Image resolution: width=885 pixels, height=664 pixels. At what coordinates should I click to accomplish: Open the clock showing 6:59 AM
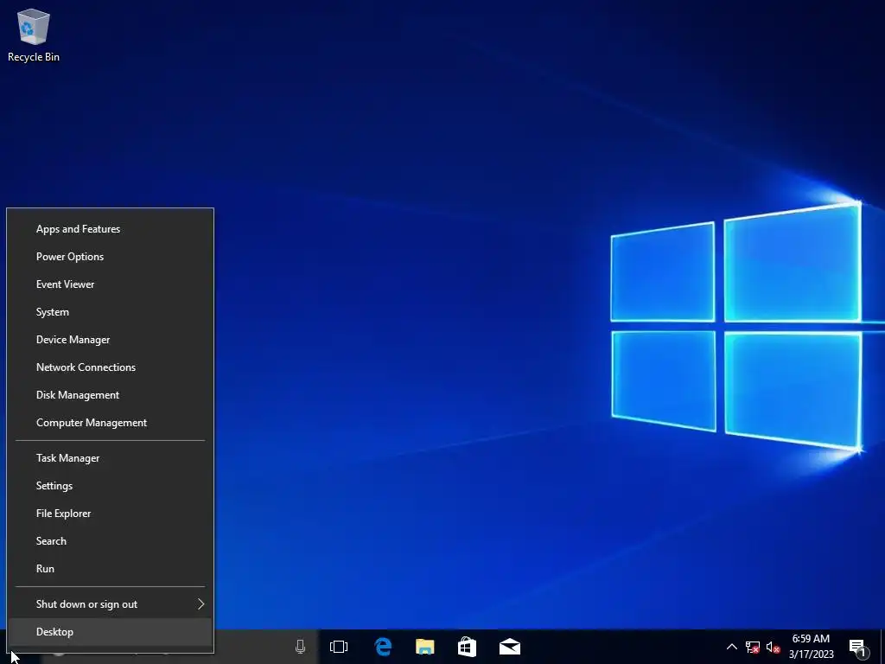click(811, 647)
